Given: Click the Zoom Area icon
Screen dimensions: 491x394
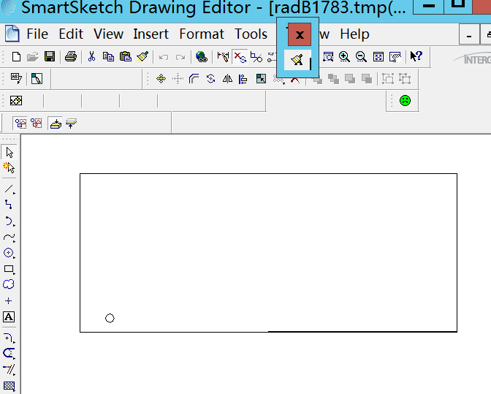Looking at the screenshot, I should tap(328, 57).
